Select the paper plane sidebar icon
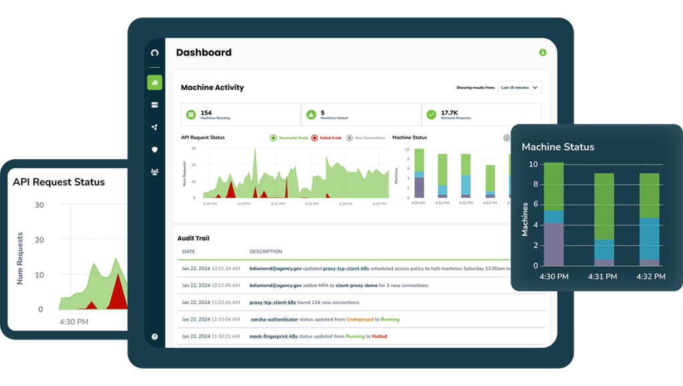This screenshot has height=386, width=683. 155,127
